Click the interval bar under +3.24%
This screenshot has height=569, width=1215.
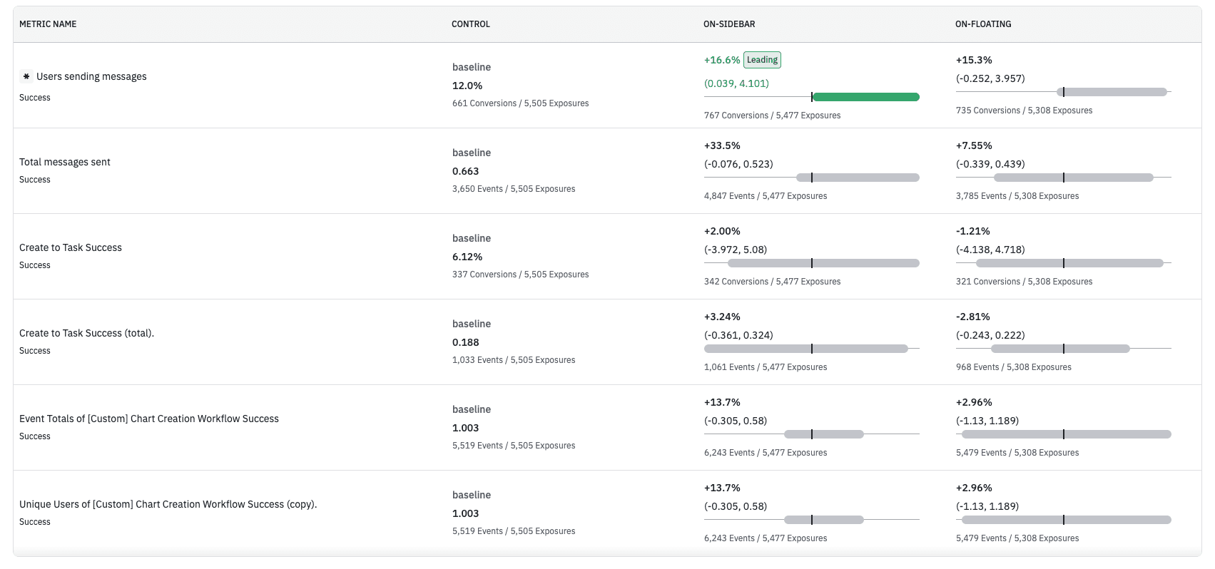pos(806,349)
